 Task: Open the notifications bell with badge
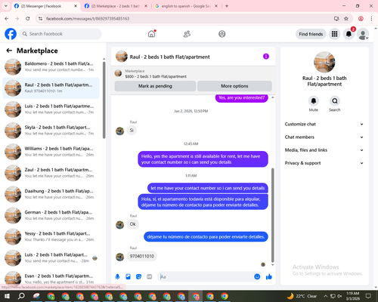coord(349,34)
